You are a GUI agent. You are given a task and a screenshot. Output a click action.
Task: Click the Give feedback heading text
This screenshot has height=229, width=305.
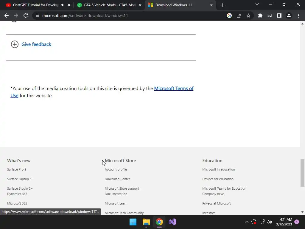(x=36, y=44)
